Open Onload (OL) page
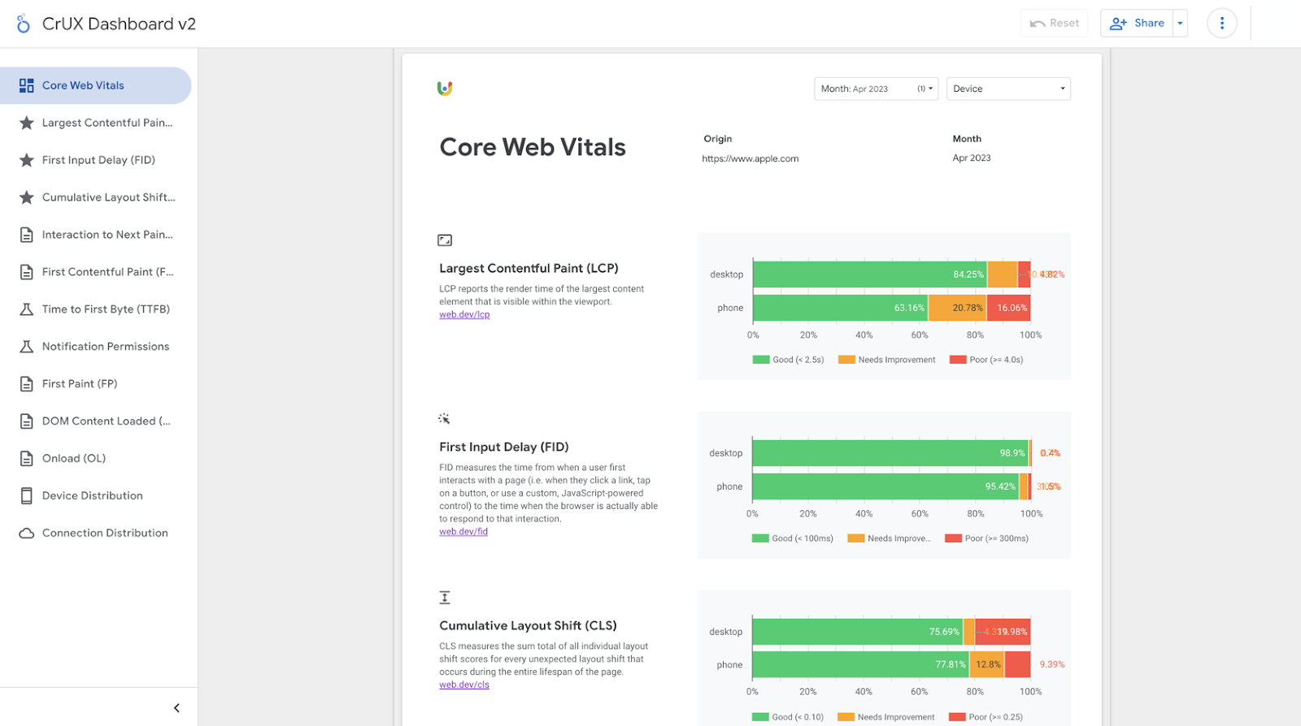The height and width of the screenshot is (726, 1301). (95, 459)
